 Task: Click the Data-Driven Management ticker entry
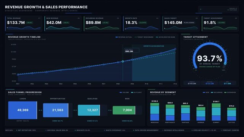click(x=146, y=130)
